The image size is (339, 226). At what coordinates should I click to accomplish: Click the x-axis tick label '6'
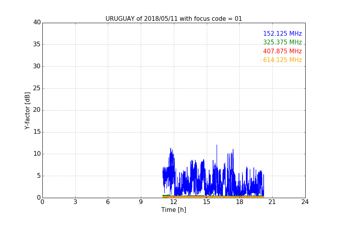[108, 202]
